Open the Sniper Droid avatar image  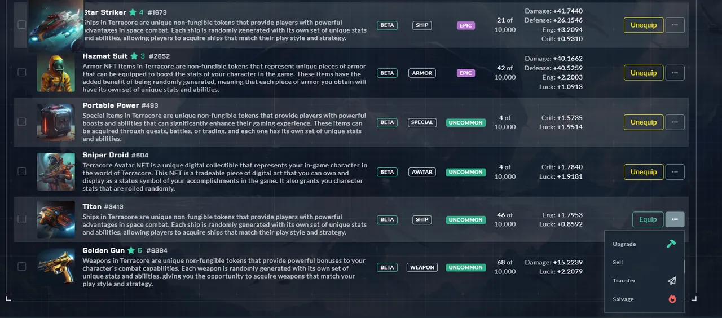56,171
